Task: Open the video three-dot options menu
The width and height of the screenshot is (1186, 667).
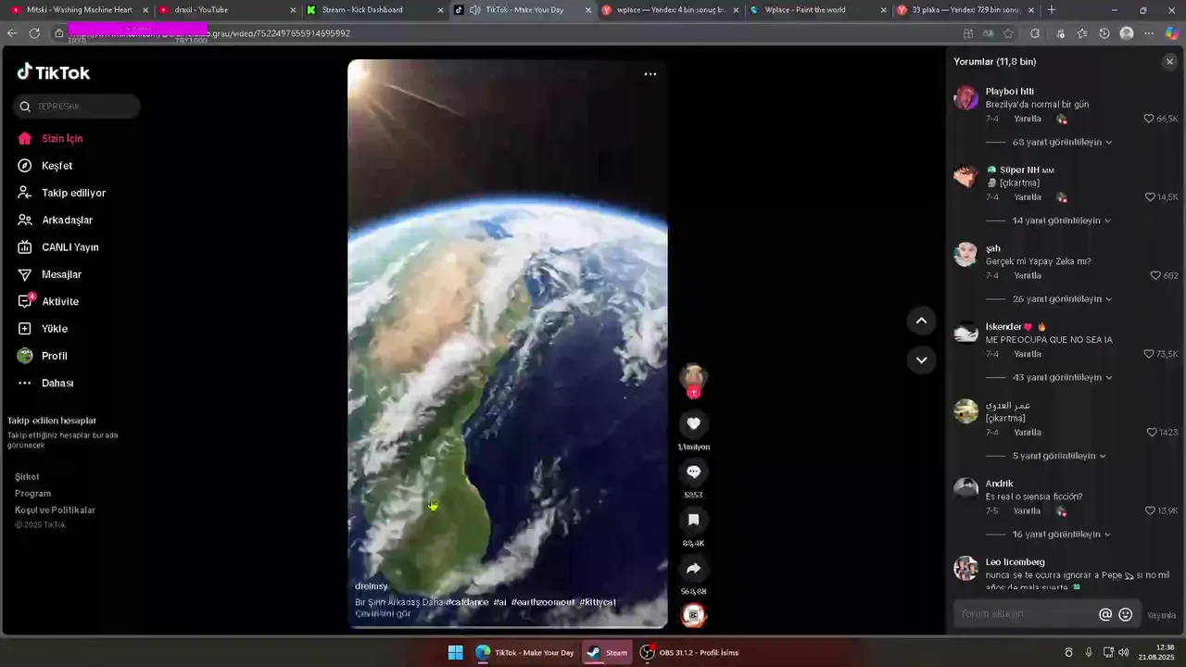Action: pyautogui.click(x=650, y=74)
